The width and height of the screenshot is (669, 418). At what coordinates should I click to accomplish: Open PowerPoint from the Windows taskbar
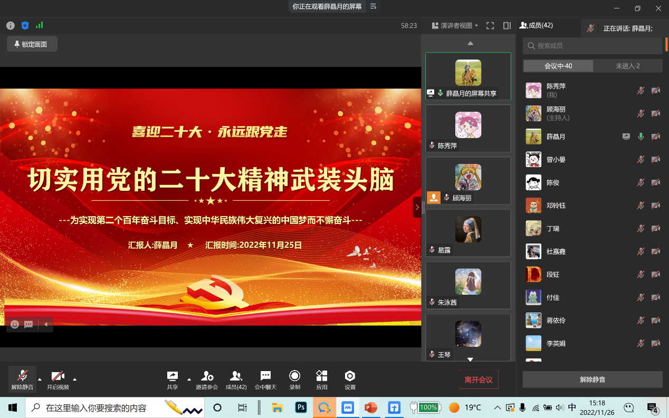[x=371, y=407]
